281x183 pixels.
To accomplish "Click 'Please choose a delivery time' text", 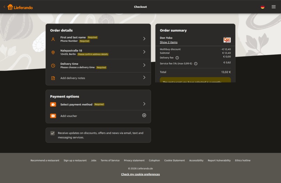I will (x=77, y=67).
